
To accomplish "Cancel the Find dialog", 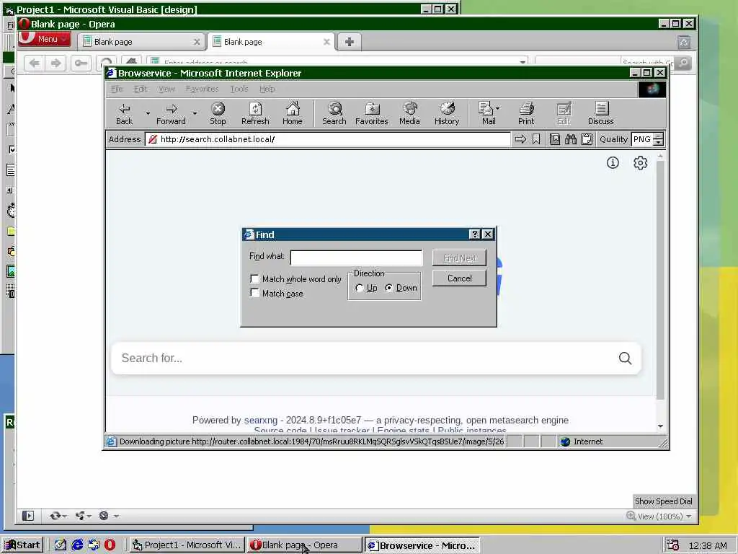I will point(459,278).
